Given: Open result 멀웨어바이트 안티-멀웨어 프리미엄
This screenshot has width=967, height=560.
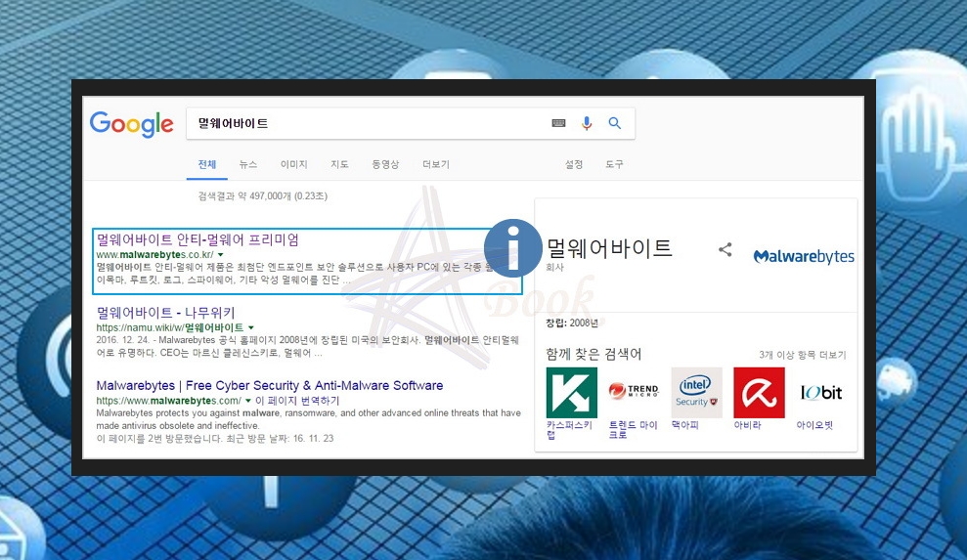Looking at the screenshot, I should pos(198,239).
